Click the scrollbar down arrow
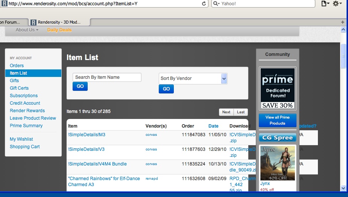348x197 pixels. click(343, 188)
